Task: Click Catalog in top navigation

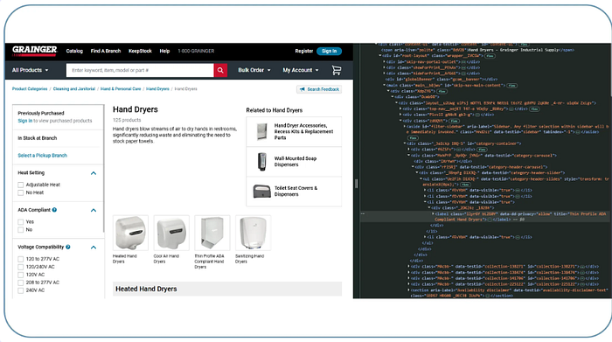Action: [74, 51]
